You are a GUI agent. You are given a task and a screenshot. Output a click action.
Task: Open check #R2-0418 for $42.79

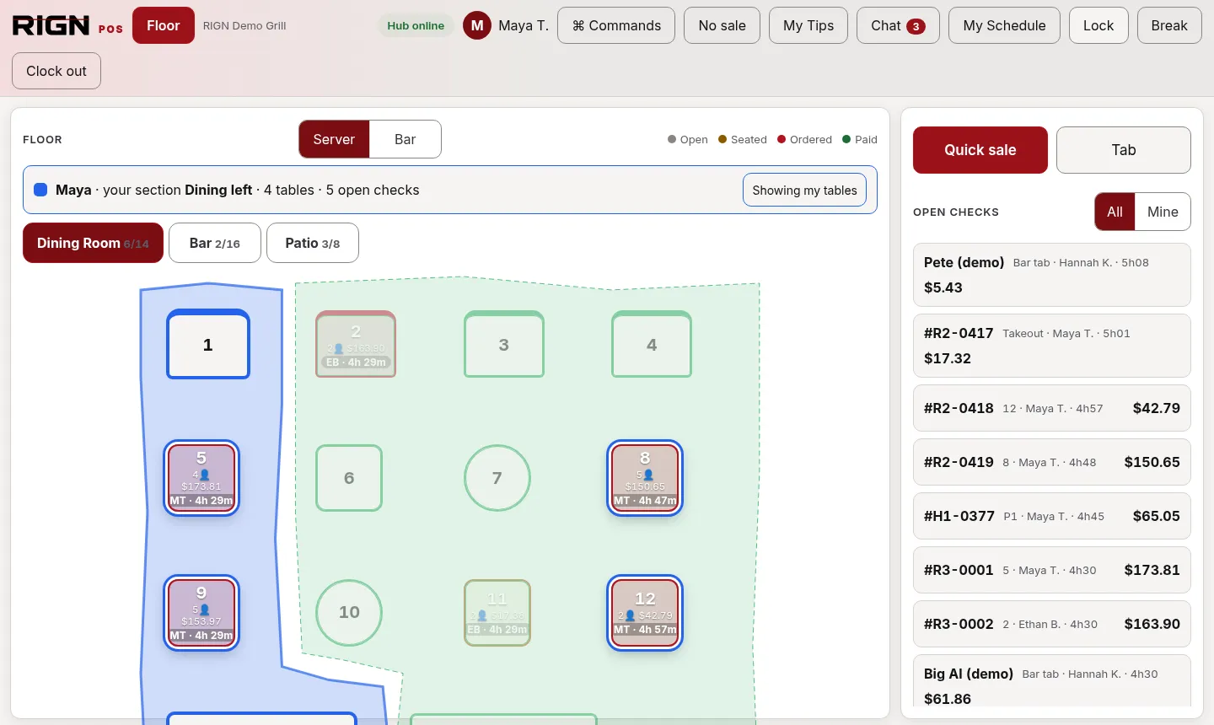1052,408
